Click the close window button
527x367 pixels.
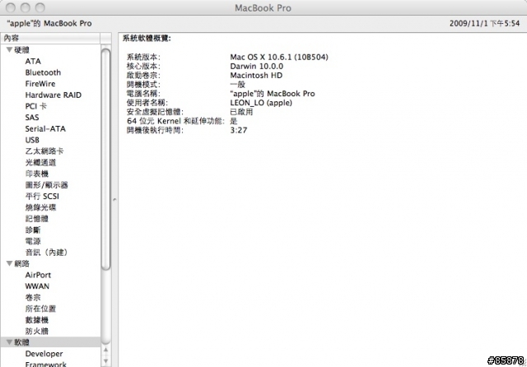(x=11, y=7)
